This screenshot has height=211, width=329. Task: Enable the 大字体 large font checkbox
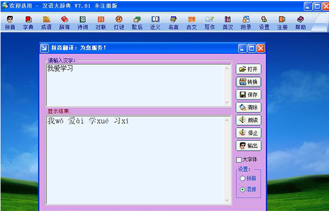(x=239, y=160)
